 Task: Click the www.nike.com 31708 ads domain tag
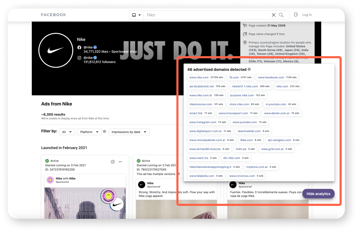tap(206, 78)
